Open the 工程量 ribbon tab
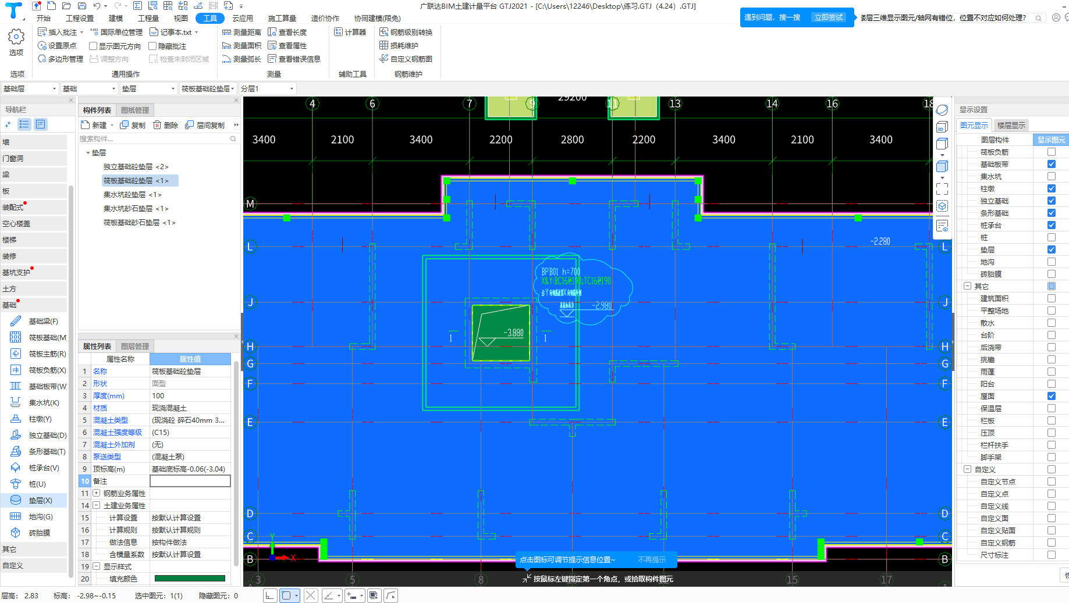The width and height of the screenshot is (1069, 603). [x=148, y=18]
